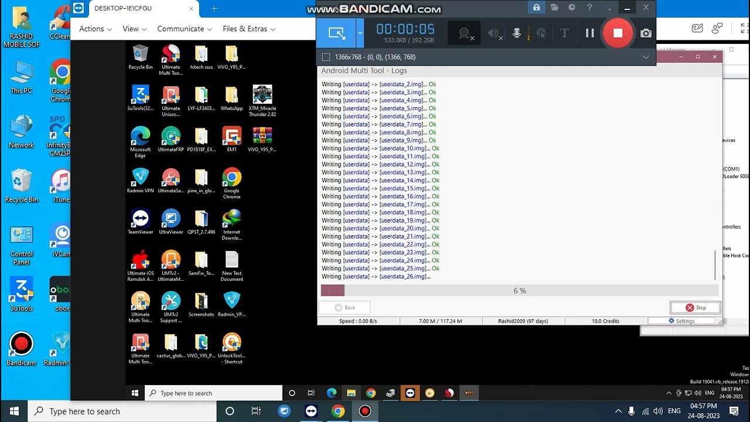
Task: Select the WhatsApp folder on the remote desktop
Action: (232, 98)
